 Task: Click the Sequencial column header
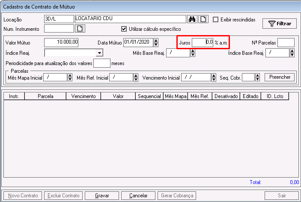pyautogui.click(x=149, y=96)
